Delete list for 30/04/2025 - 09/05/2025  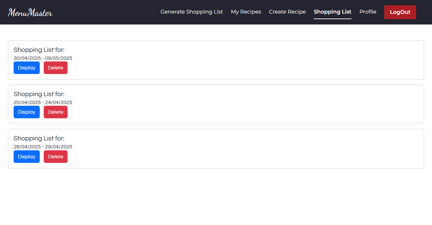(x=56, y=68)
